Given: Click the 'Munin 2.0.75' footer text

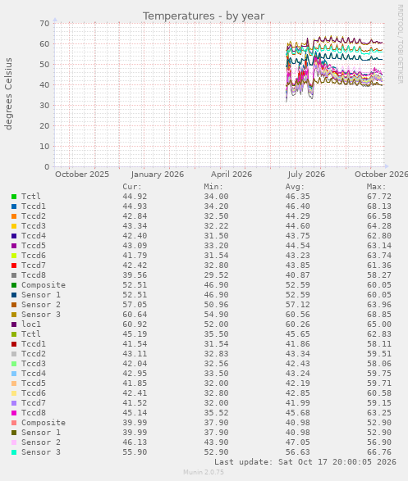Looking at the screenshot, I should click(x=204, y=472).
